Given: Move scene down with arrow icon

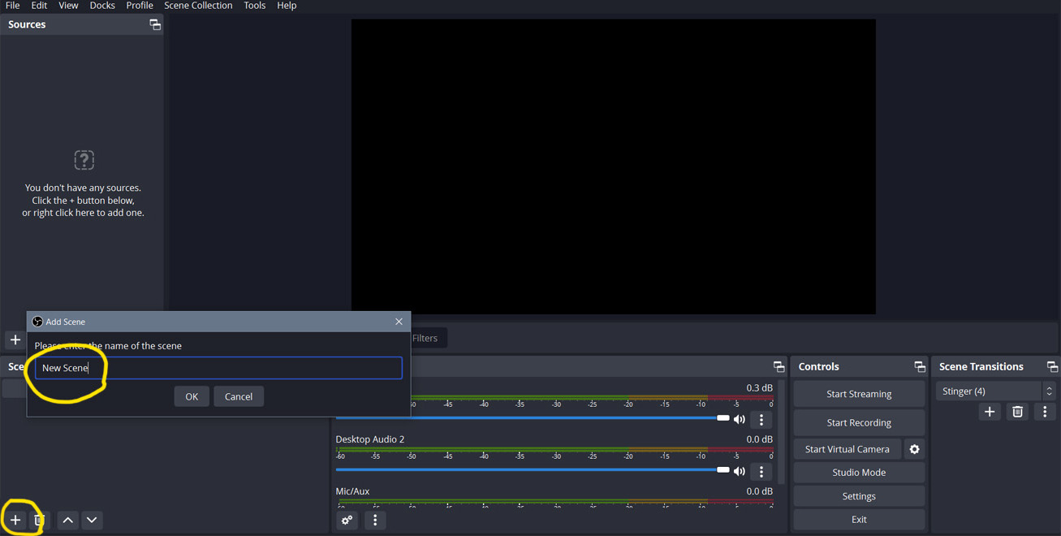Looking at the screenshot, I should point(92,520).
